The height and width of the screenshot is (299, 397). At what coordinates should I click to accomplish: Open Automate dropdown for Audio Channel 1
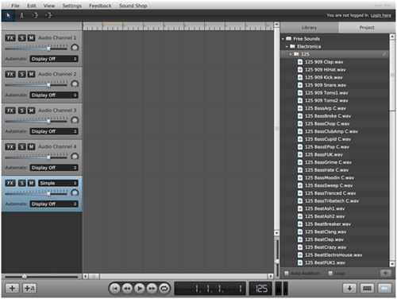coord(54,59)
